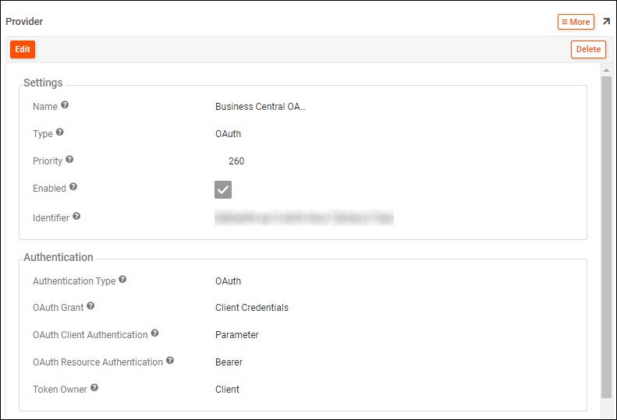Open the More menu

(x=576, y=22)
